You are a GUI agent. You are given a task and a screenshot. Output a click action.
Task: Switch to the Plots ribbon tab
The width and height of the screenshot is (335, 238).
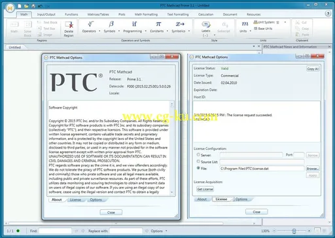click(122, 14)
